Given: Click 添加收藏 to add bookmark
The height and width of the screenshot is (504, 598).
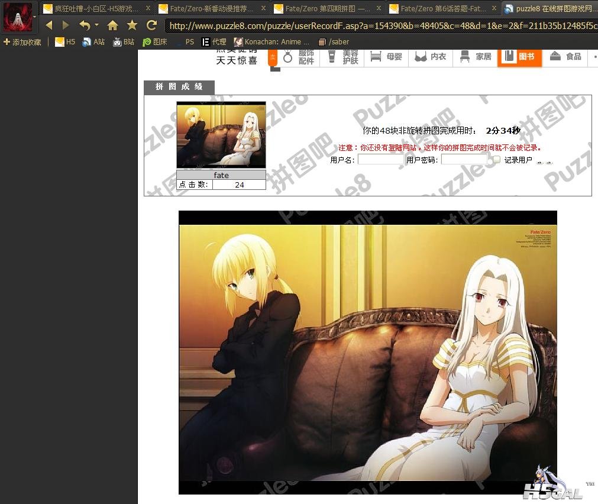Looking at the screenshot, I should pyautogui.click(x=22, y=42).
